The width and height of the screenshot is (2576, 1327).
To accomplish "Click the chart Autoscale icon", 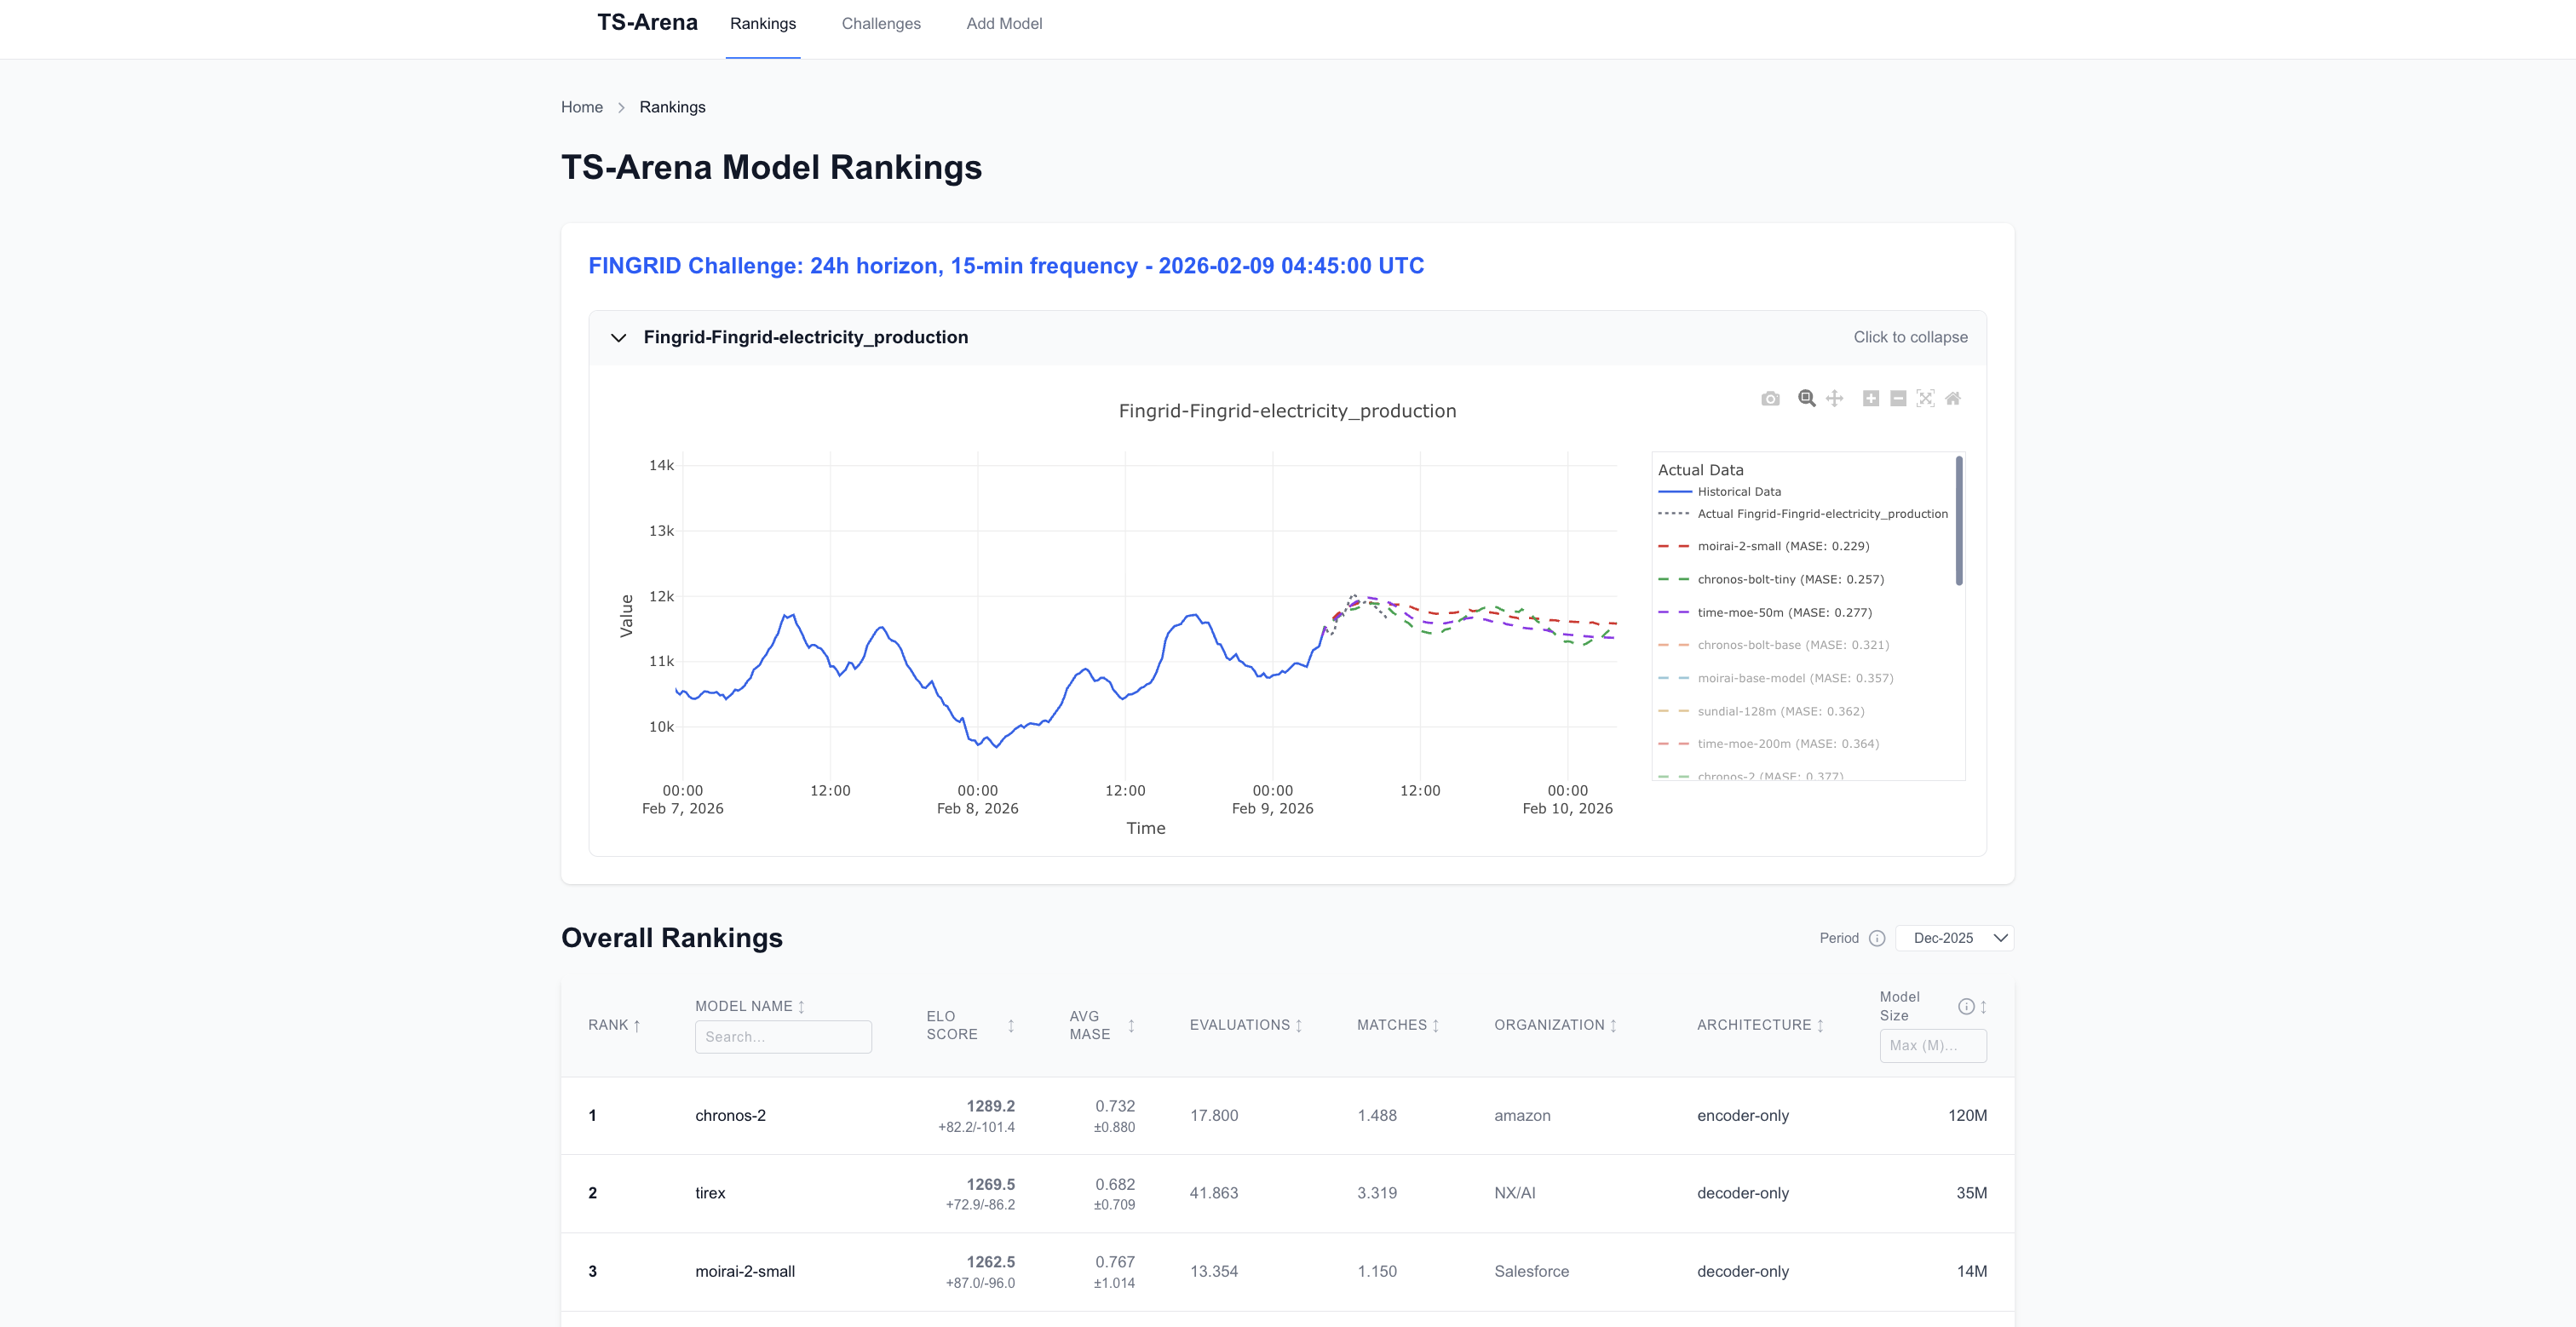I will tap(1925, 399).
